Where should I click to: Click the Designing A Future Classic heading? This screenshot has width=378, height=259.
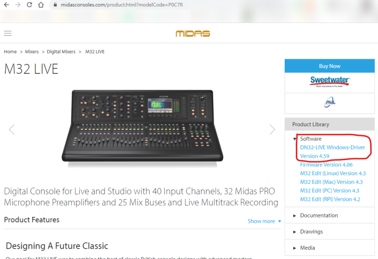[57, 246]
